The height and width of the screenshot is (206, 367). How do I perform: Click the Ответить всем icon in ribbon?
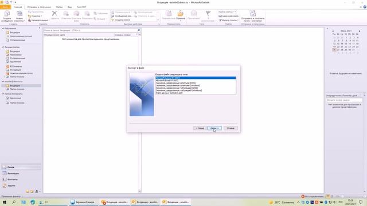76,14
